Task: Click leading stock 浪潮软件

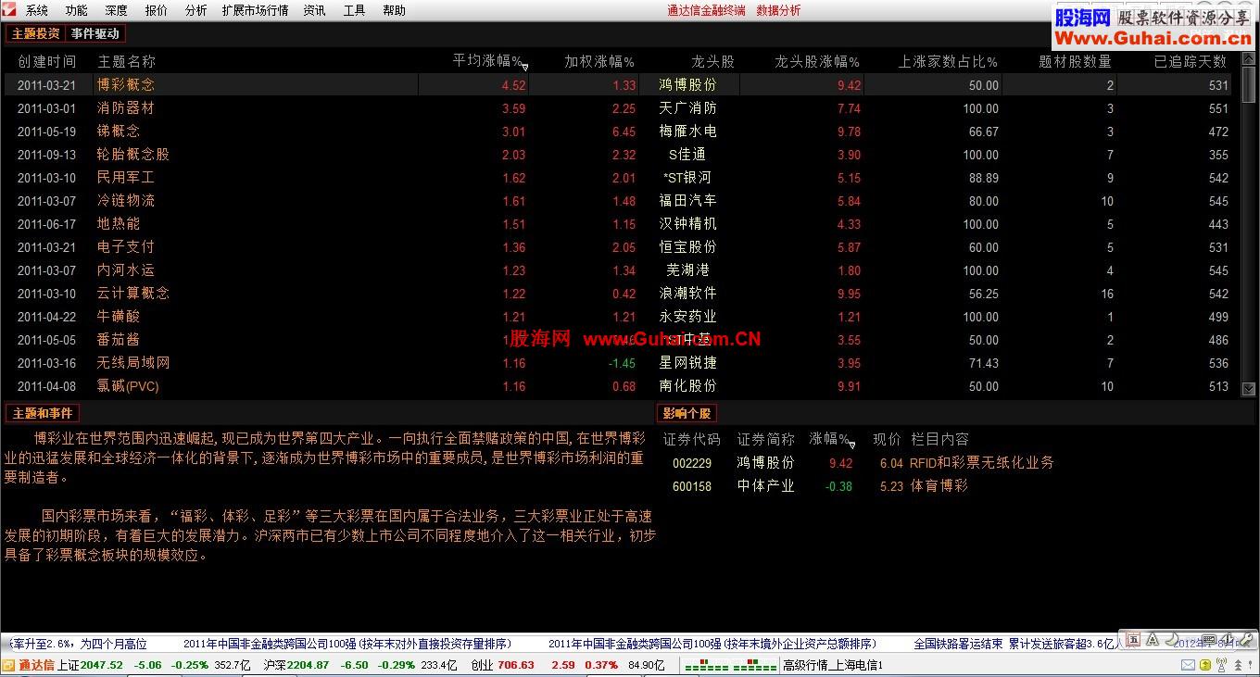Action: coord(687,293)
